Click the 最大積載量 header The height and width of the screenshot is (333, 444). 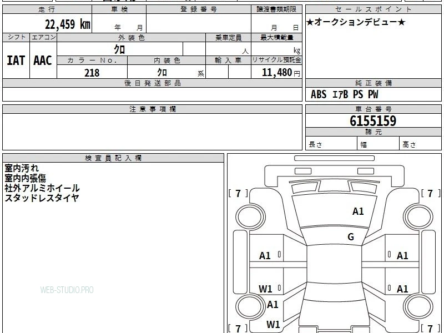tap(276, 37)
